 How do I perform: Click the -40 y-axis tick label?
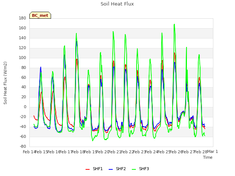(23, 127)
